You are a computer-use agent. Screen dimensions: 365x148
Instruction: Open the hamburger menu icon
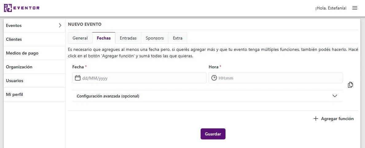click(x=355, y=8)
